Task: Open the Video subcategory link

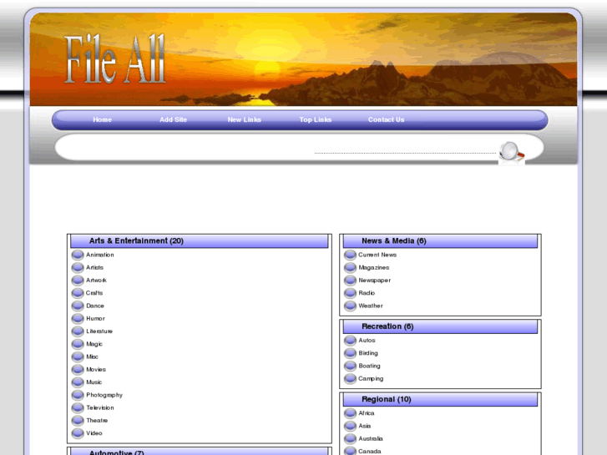Action: 94,433
